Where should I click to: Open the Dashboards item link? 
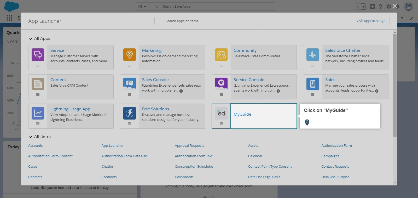(184, 177)
